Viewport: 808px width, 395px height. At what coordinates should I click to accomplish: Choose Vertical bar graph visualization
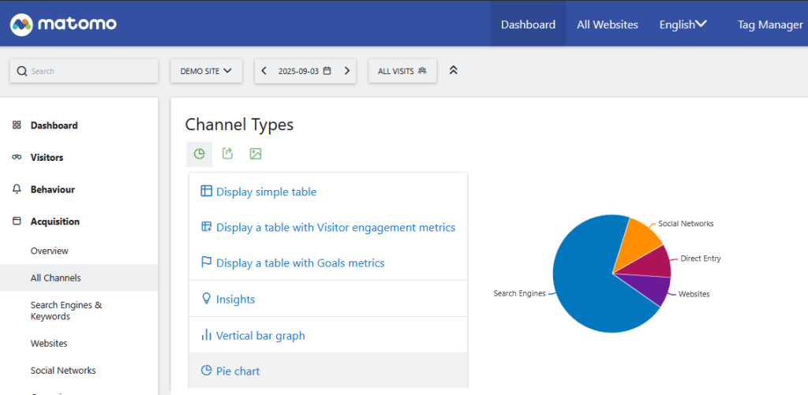[x=260, y=335]
